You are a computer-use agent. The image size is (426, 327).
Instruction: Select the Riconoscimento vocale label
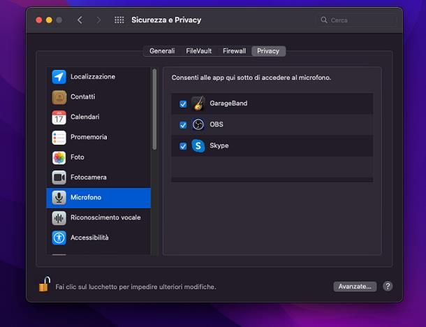(x=105, y=217)
